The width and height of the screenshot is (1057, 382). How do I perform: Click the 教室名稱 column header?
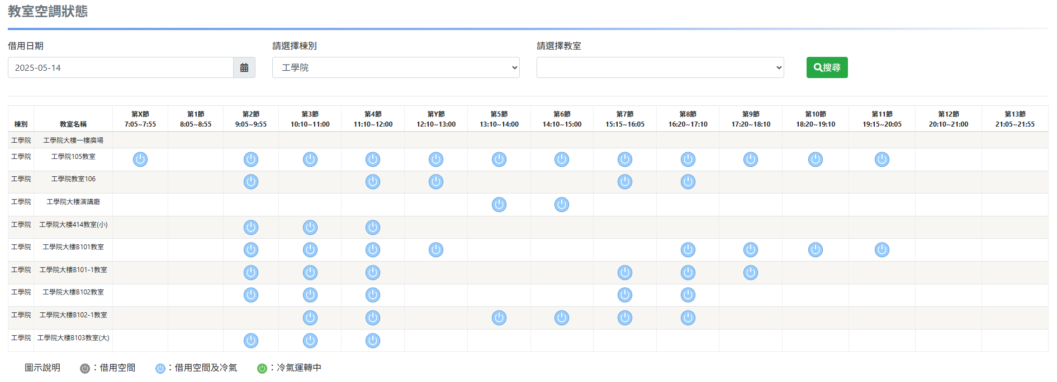tap(73, 124)
